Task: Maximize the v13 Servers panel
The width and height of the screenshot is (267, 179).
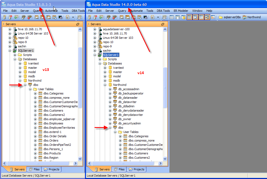Action: coord(78,24)
